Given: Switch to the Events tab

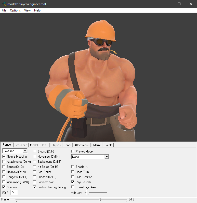Looking at the screenshot, I should (x=108, y=145).
